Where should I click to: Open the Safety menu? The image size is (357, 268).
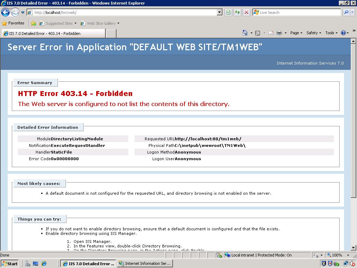coord(313,33)
